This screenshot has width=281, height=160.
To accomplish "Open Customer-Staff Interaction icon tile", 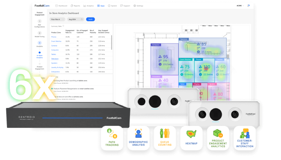I will [245, 138].
